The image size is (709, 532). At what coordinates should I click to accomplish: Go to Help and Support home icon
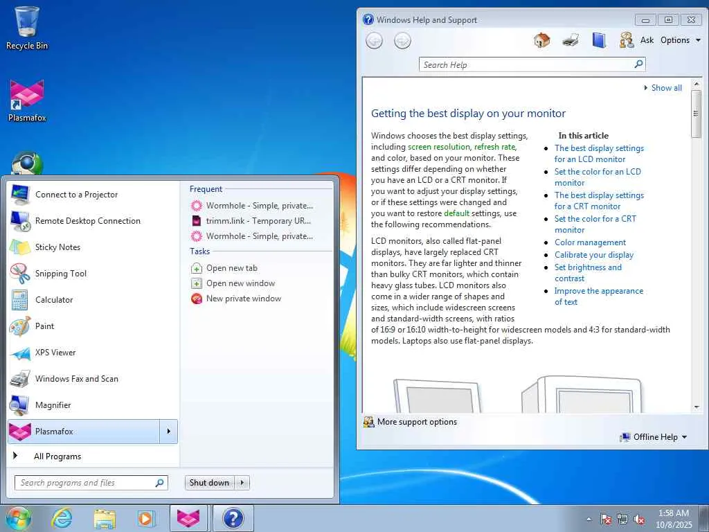(541, 40)
